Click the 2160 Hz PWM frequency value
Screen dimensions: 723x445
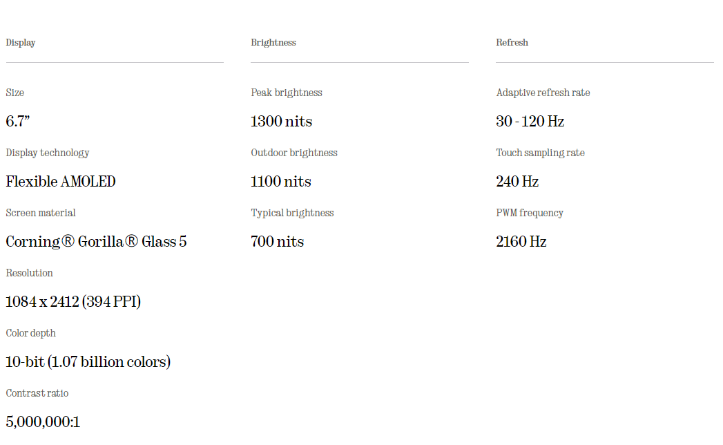click(521, 241)
